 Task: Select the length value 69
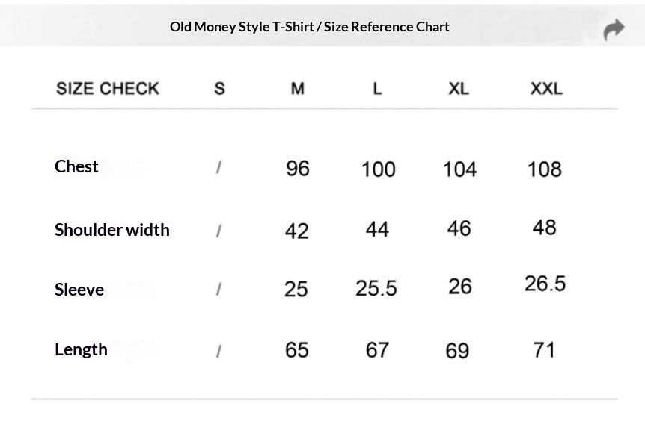[457, 350]
